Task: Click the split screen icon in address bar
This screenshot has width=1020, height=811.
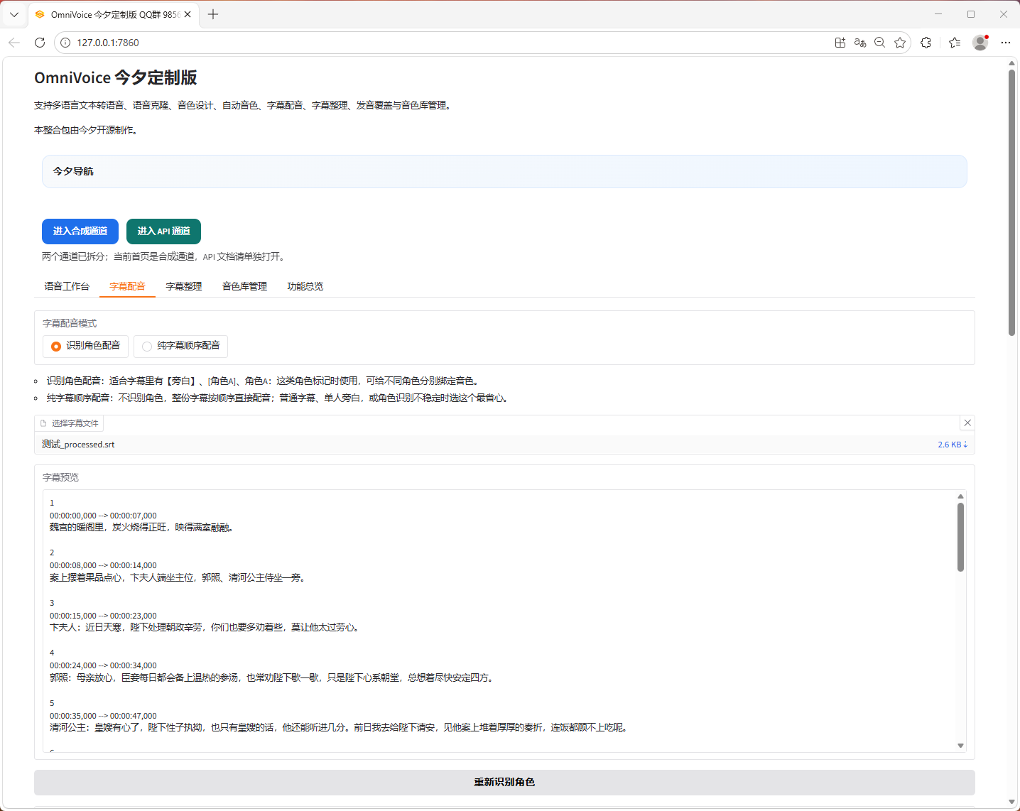Action: tap(840, 43)
